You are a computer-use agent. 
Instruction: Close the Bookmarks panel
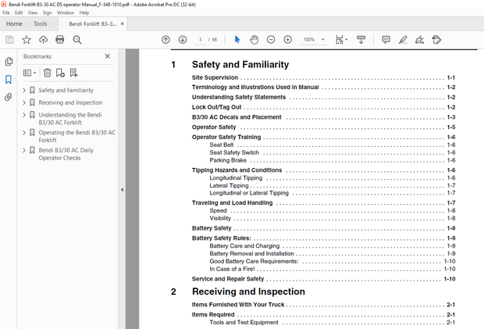[x=107, y=56]
